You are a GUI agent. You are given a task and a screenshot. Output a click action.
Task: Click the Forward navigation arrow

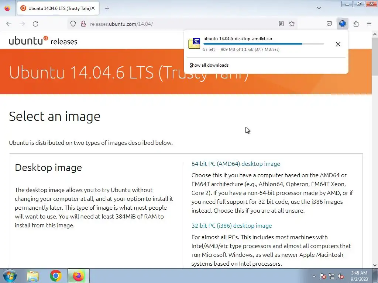[22, 24]
